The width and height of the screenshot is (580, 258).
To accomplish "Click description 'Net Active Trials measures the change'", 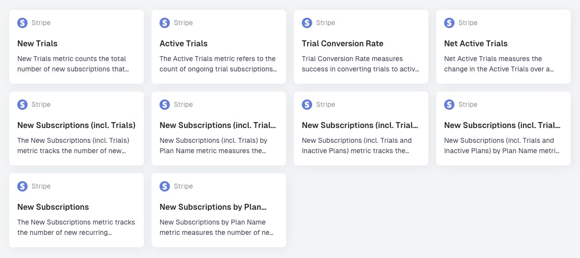I will pyautogui.click(x=499, y=64).
